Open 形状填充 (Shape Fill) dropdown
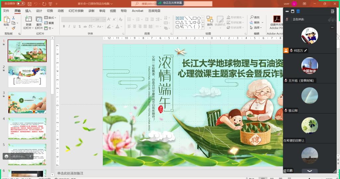The image size is (340, 179). pos(235,17)
